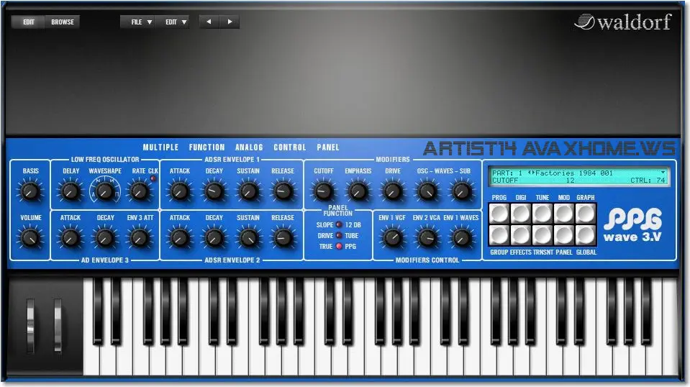Toggle TRUE PPG LED switch
The image size is (690, 387).
(x=340, y=246)
